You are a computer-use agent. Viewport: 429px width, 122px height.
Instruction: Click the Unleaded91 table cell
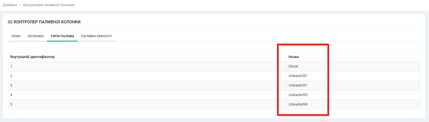point(298,85)
